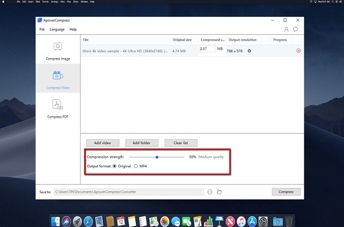Switch to the Compress PDF tool
Screen dimensions: 344x227
click(58, 108)
